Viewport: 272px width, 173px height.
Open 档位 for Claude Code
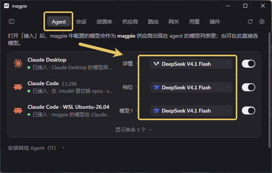tap(130, 87)
